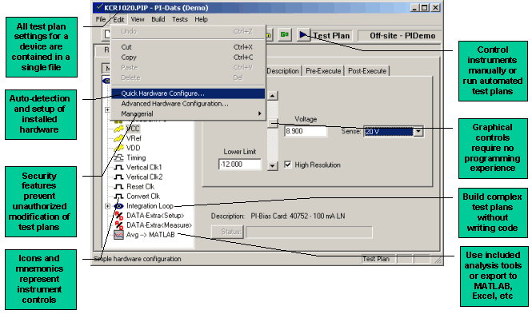
Task: Click the Voltage 8.900 input field
Action: 306,131
